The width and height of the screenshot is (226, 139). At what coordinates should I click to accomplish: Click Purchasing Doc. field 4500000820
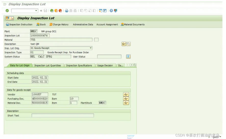(40, 99)
